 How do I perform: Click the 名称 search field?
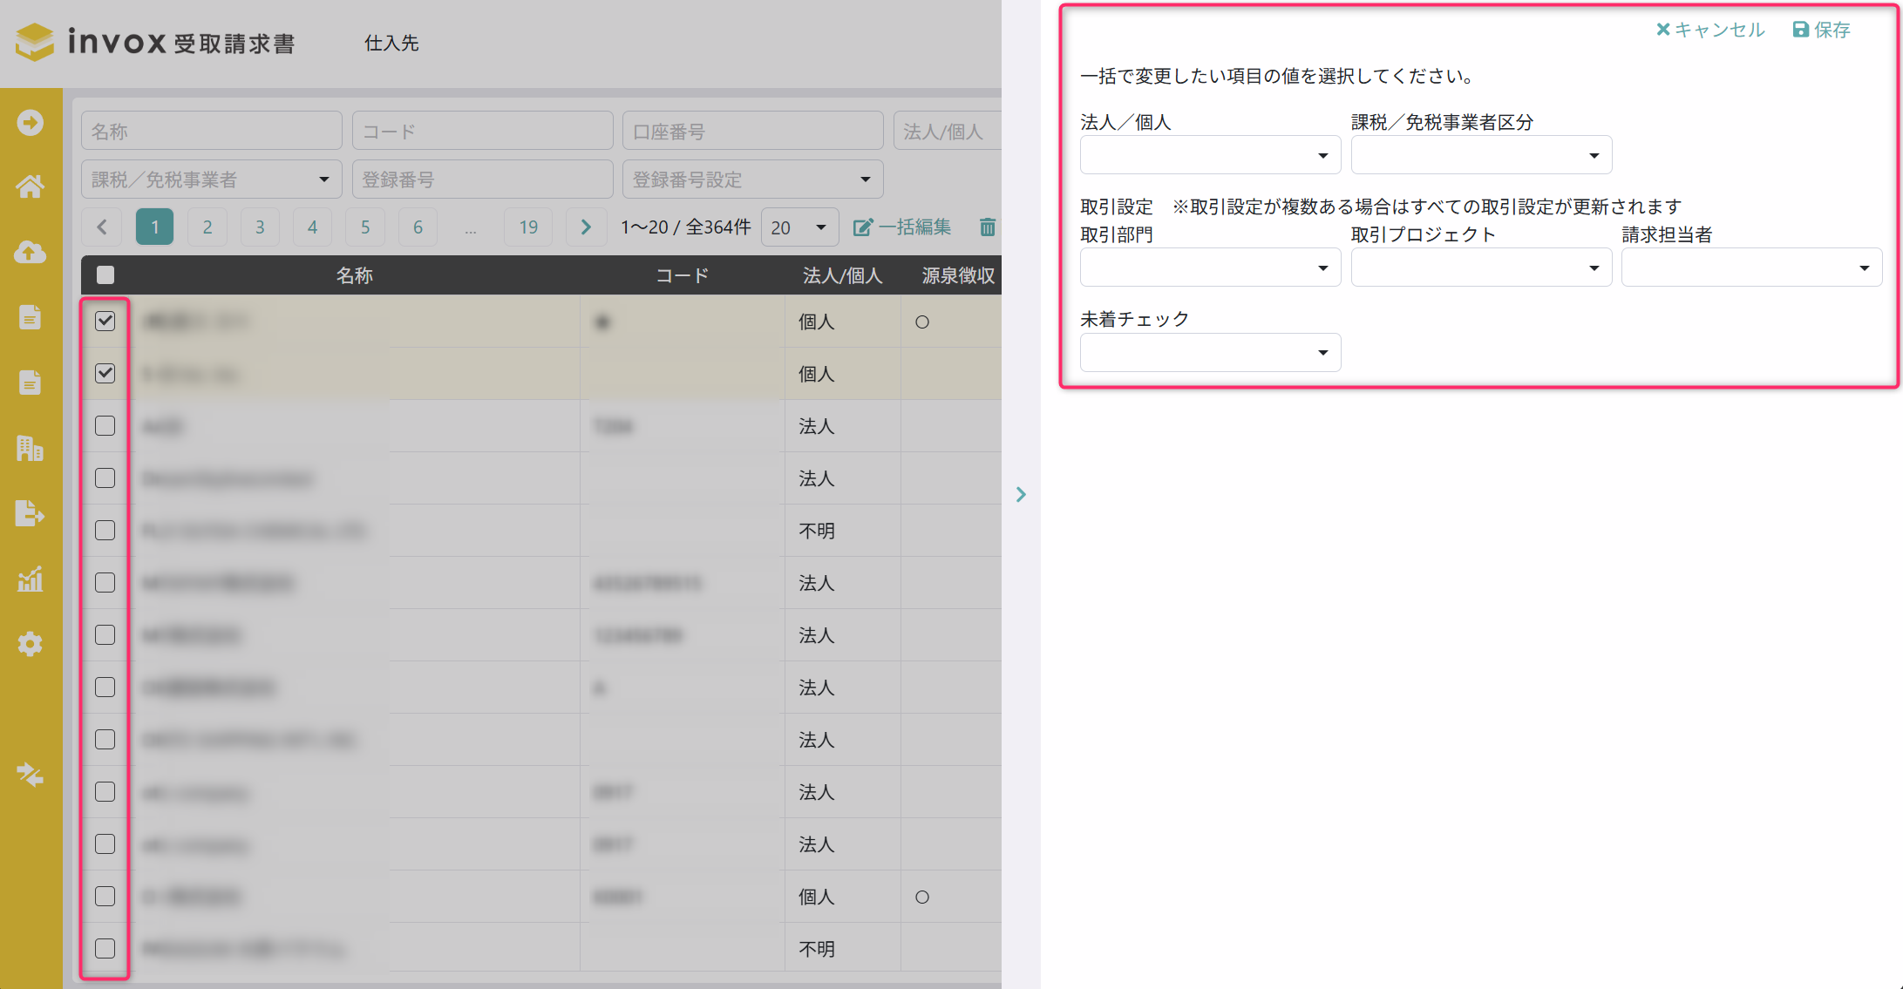[212, 131]
